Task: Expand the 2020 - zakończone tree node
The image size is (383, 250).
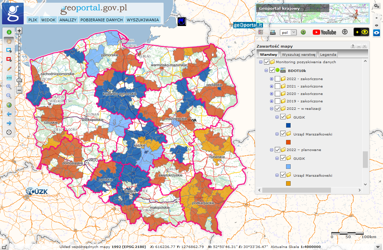Action: (x=271, y=94)
